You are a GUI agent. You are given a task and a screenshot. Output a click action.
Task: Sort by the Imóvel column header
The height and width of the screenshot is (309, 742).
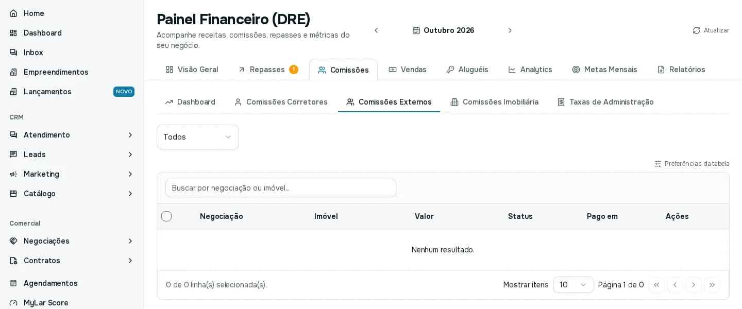(326, 216)
